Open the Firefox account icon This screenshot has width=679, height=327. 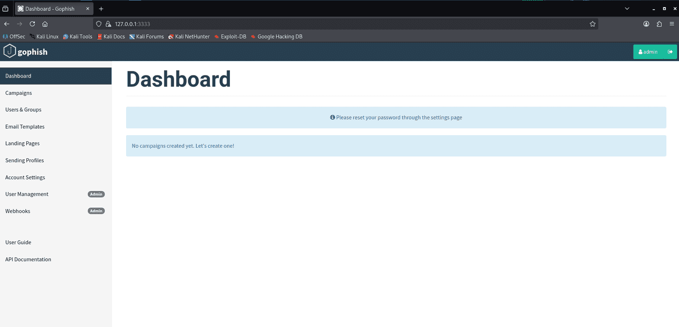(x=646, y=24)
